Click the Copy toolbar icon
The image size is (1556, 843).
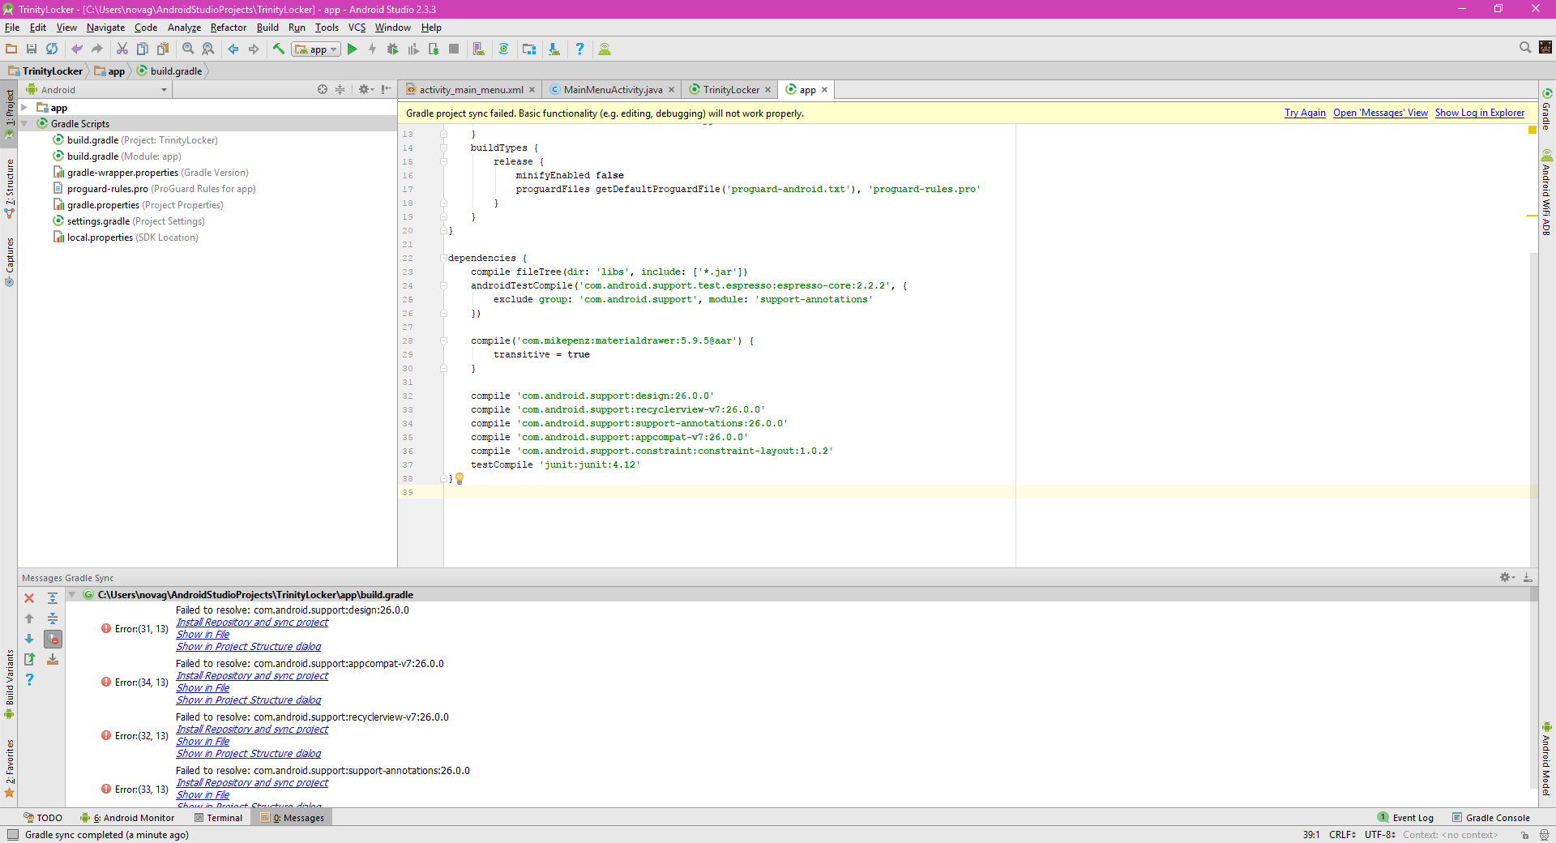(x=143, y=49)
